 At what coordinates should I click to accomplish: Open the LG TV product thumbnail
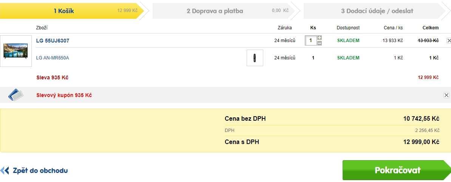click(16, 51)
